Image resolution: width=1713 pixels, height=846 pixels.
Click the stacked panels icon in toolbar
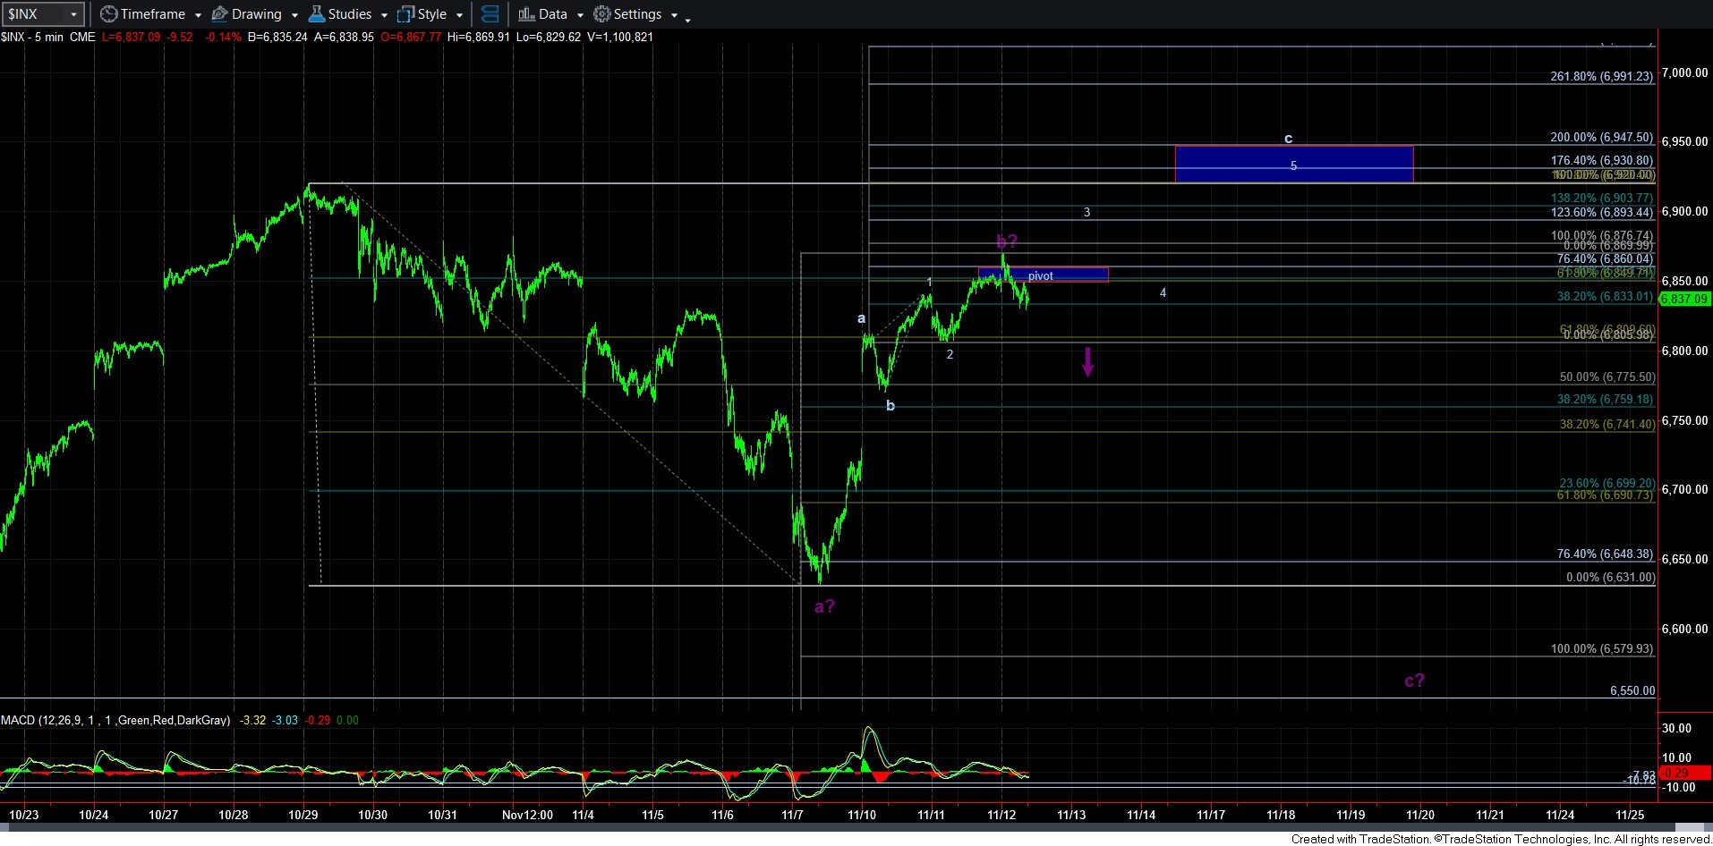coord(490,14)
